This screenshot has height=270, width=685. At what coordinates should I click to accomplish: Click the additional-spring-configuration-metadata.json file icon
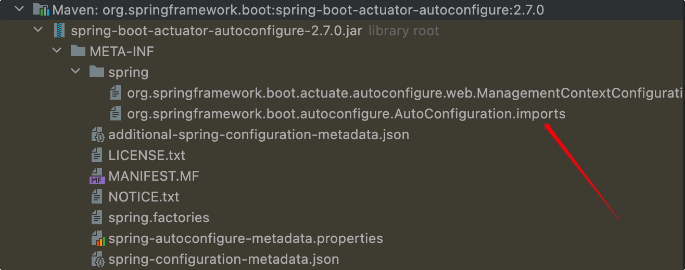97,135
